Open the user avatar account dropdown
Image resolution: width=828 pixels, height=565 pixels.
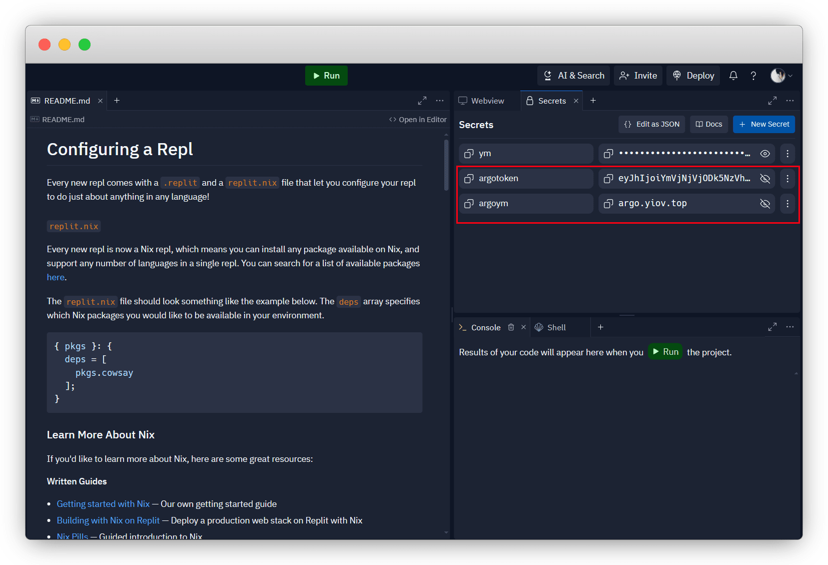[x=781, y=76]
